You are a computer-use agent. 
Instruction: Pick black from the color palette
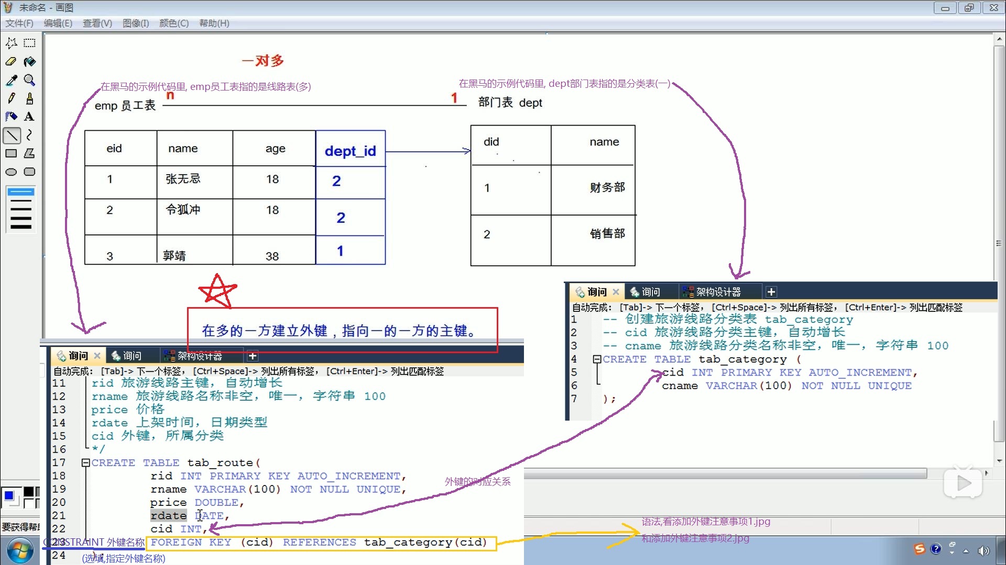(28, 491)
